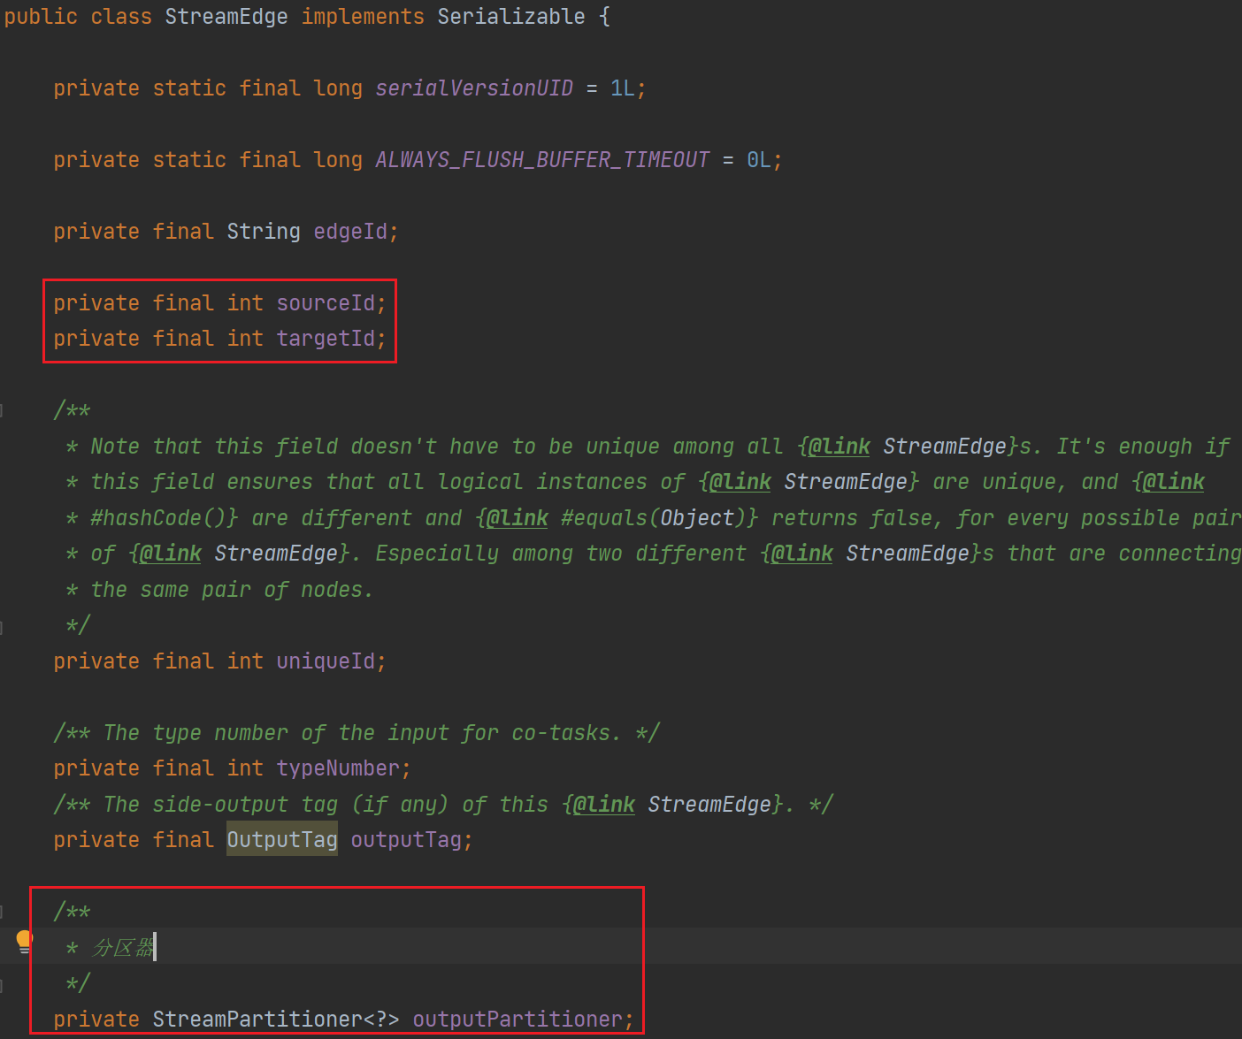Viewport: 1242px width, 1039px height.
Task: Click the @link before #equals(Object)
Action: click(517, 518)
